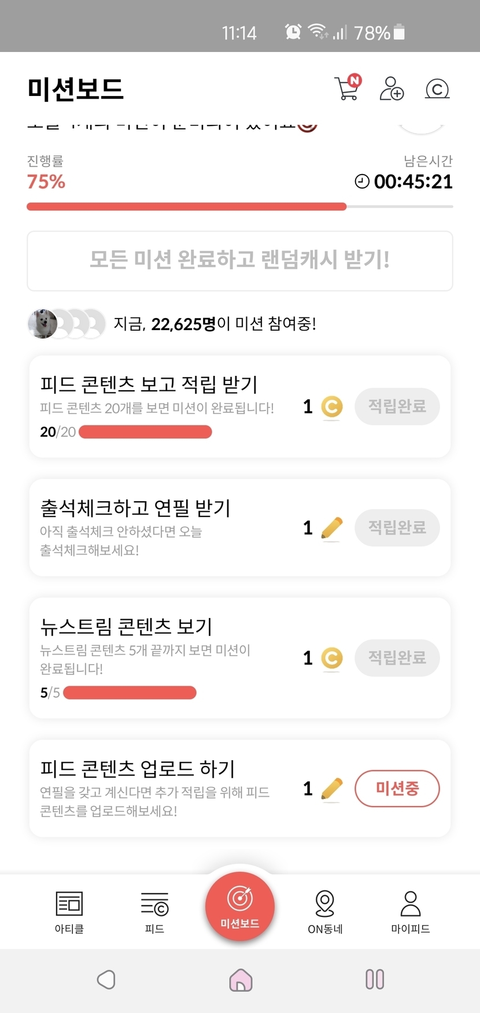The height and width of the screenshot is (1013, 480).
Task: Tap the pencil icon on upload mission
Action: point(331,789)
